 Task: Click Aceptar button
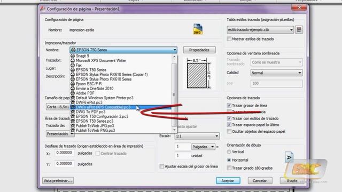[228, 181]
